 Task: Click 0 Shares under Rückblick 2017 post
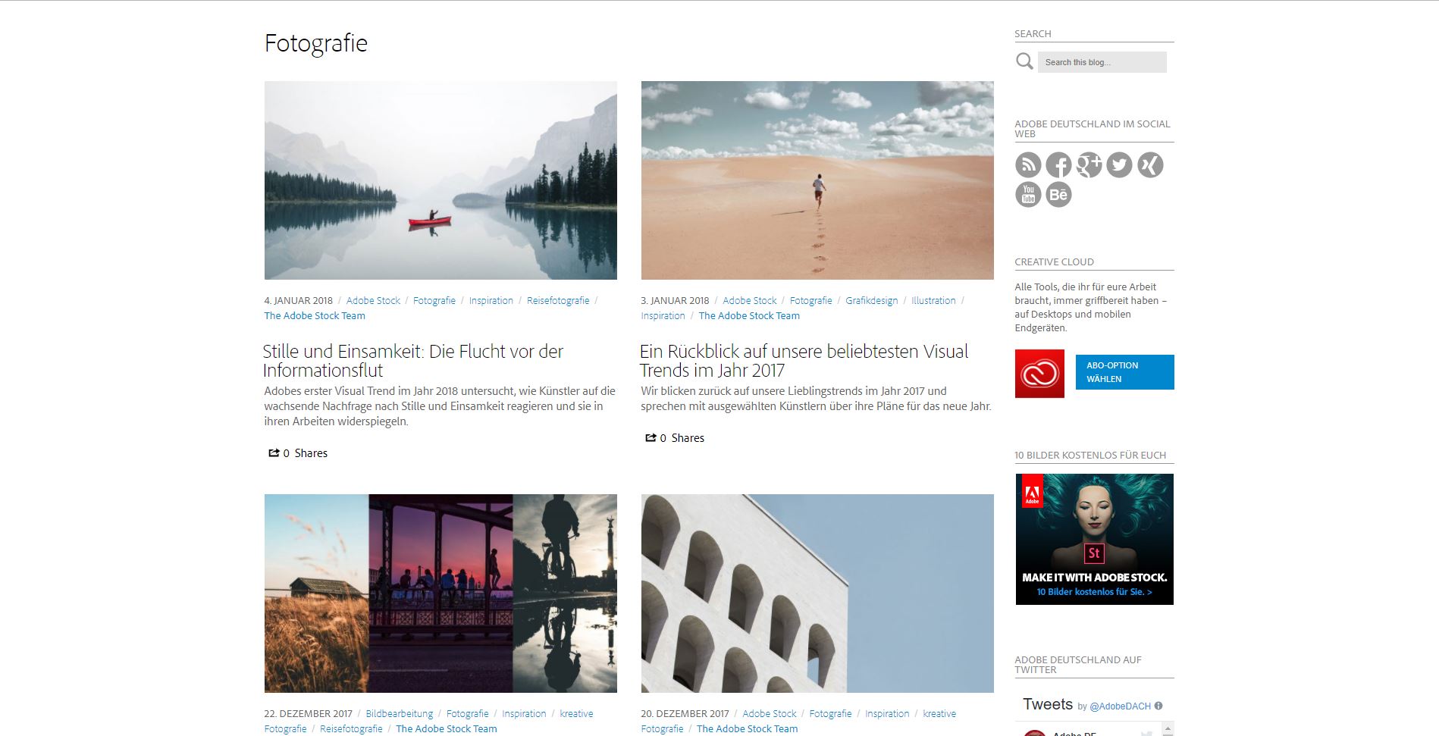click(682, 438)
